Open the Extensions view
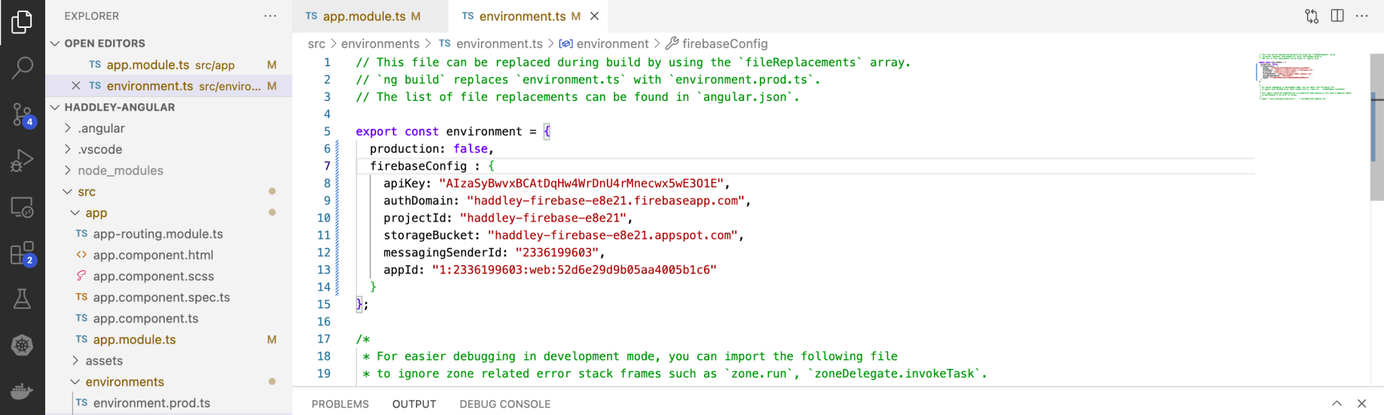1384x415 pixels. 22,254
